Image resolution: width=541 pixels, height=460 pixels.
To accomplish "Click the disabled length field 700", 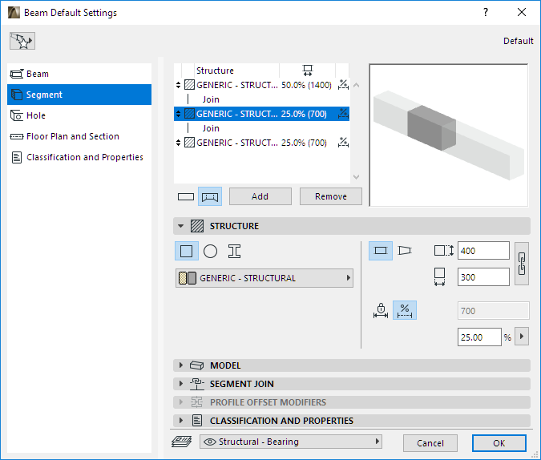I will [494, 311].
